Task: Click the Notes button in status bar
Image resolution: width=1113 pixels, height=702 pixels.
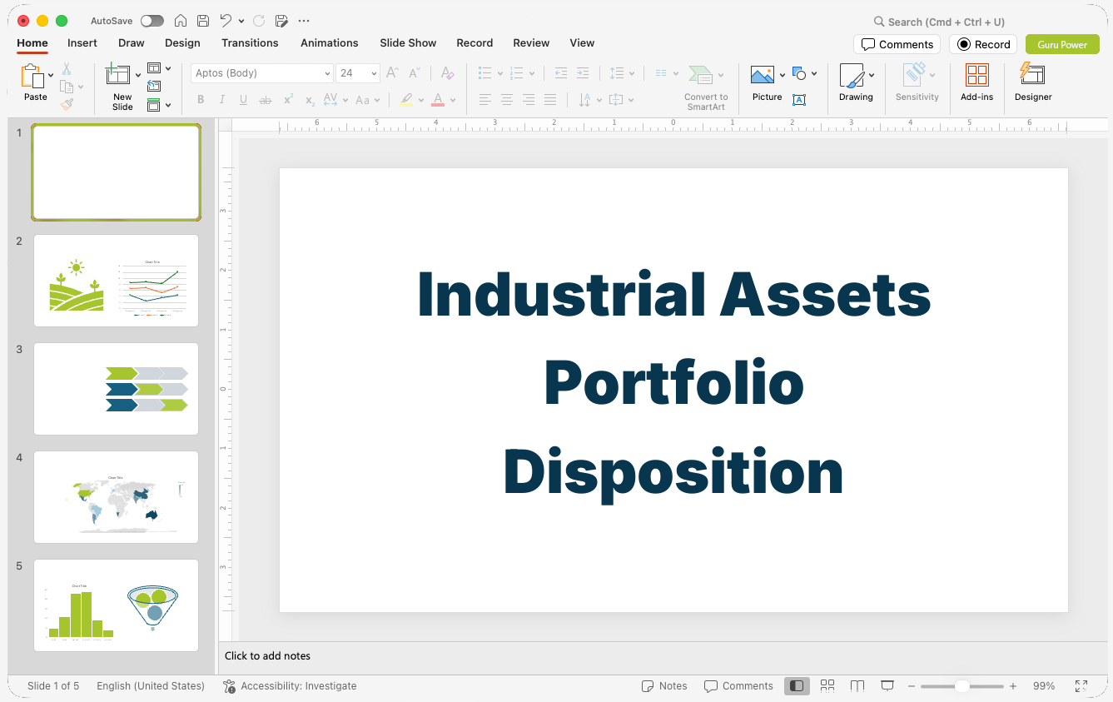Action: click(x=664, y=686)
